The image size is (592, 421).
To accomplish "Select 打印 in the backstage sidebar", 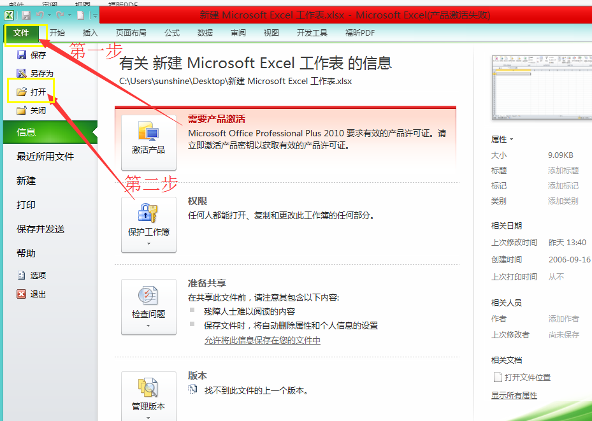I will point(26,204).
